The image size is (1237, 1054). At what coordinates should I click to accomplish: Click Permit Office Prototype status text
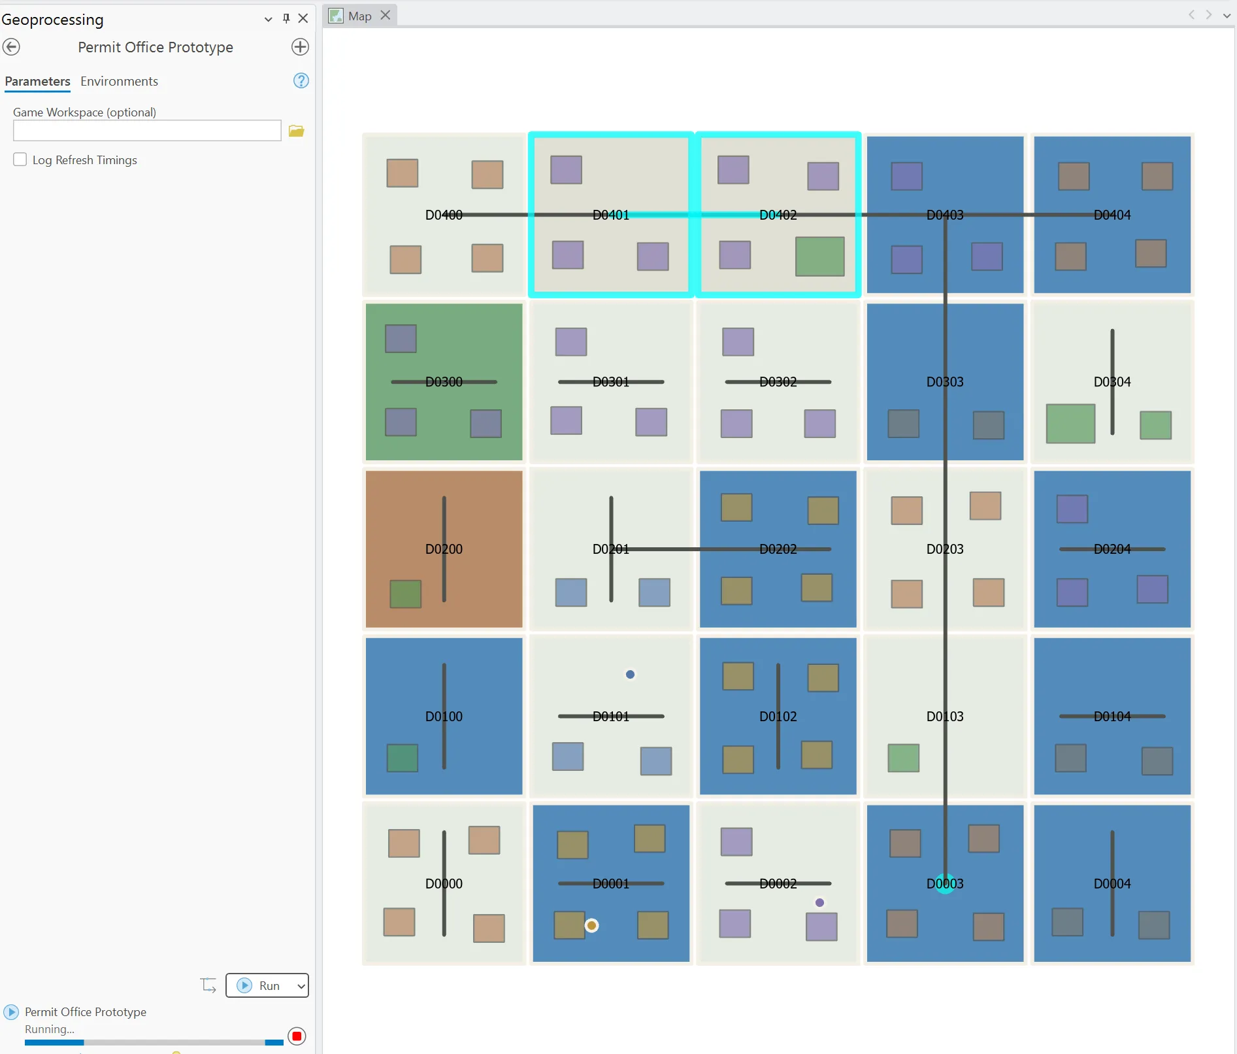point(86,1012)
